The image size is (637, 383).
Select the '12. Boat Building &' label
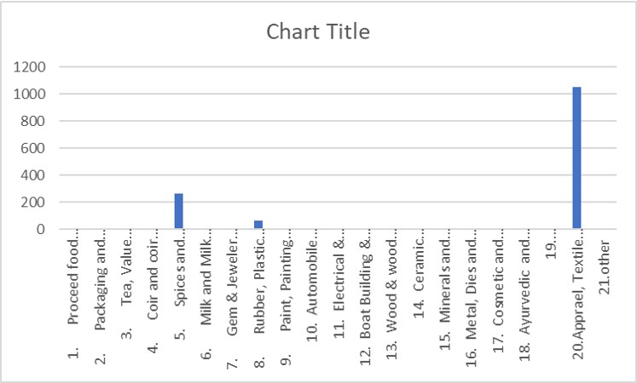click(366, 301)
